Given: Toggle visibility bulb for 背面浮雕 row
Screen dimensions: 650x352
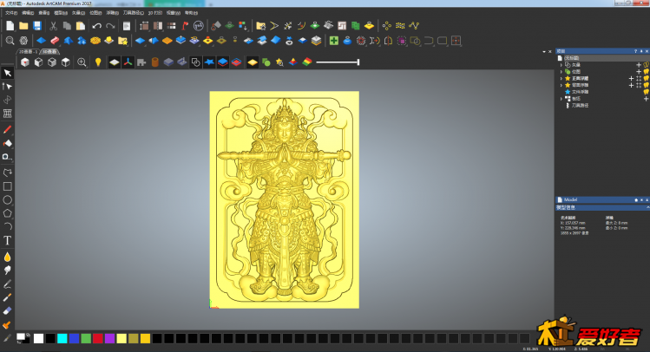Looking at the screenshot, I should (647, 85).
